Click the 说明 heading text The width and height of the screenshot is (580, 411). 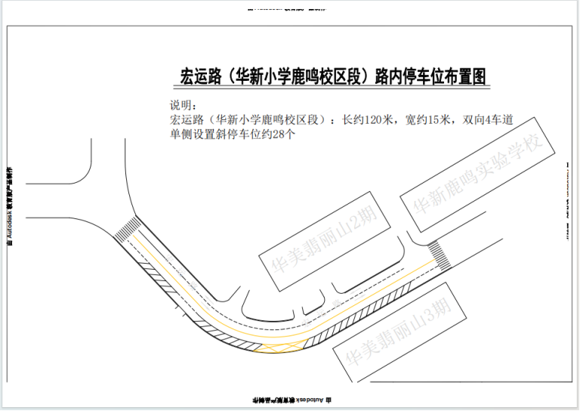184,105
